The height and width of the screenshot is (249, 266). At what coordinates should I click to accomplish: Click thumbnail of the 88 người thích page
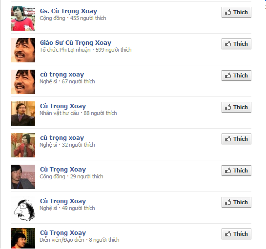point(23,114)
